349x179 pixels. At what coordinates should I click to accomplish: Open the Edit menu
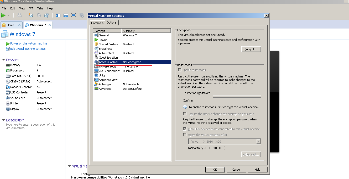(13, 8)
